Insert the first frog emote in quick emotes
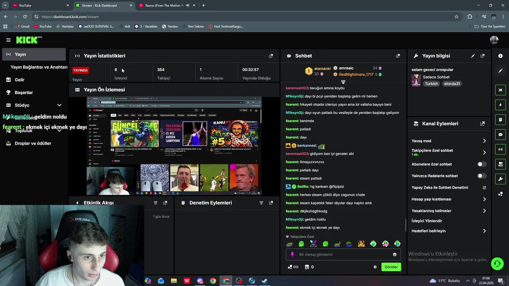509x286 pixels. click(289, 244)
